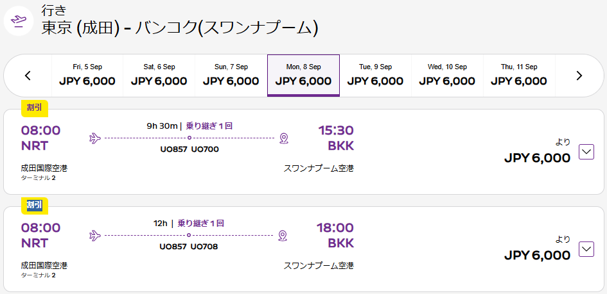The width and height of the screenshot is (607, 294).
Task: Select the Mon, 8 Sep date tab
Action: pyautogui.click(x=303, y=76)
